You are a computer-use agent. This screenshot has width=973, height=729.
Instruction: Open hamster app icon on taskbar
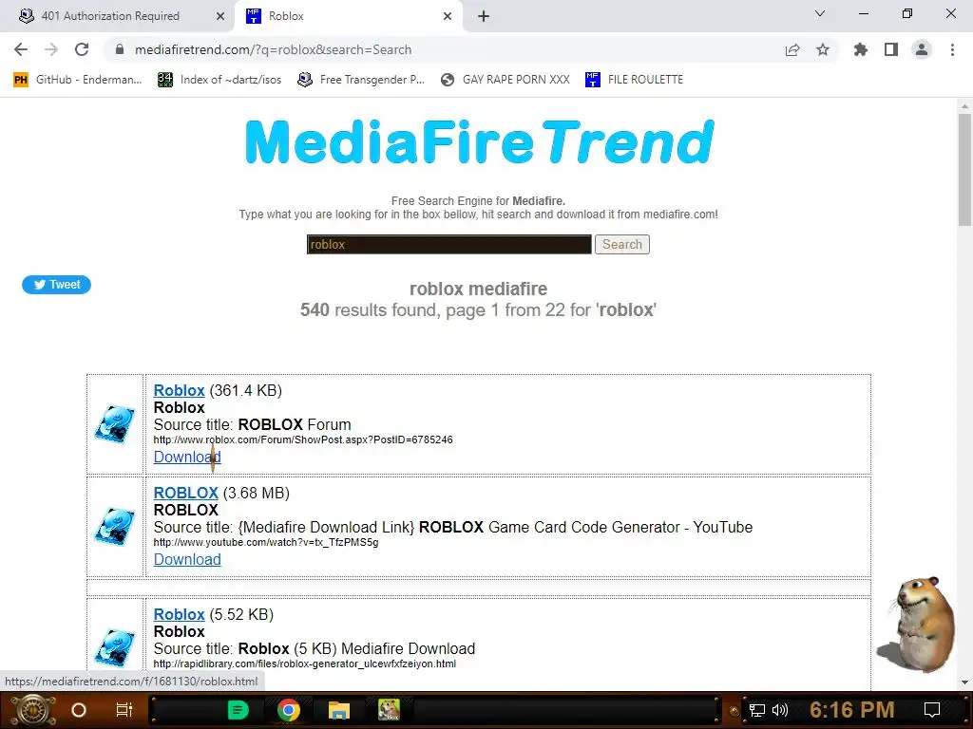pos(389,710)
